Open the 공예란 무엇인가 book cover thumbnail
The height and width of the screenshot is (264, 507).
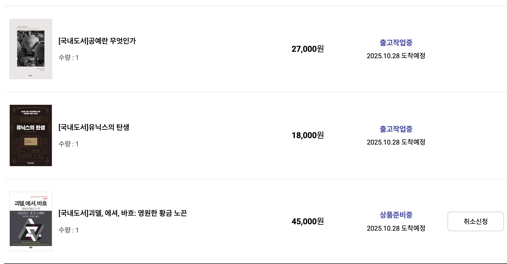coord(31,49)
